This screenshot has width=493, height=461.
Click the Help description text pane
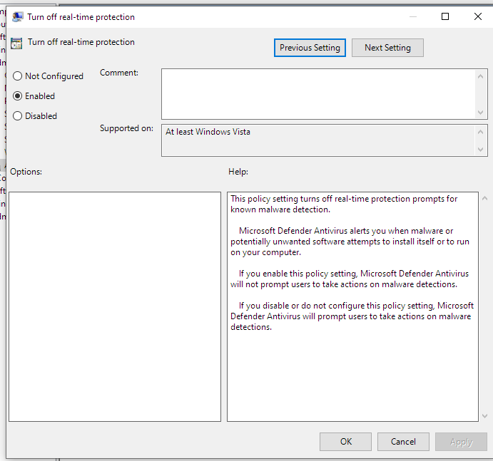[352, 306]
